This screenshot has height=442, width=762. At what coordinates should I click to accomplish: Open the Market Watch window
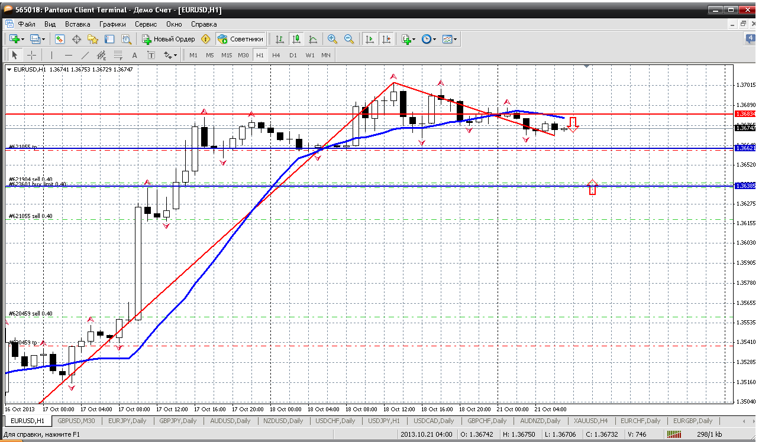[60, 39]
